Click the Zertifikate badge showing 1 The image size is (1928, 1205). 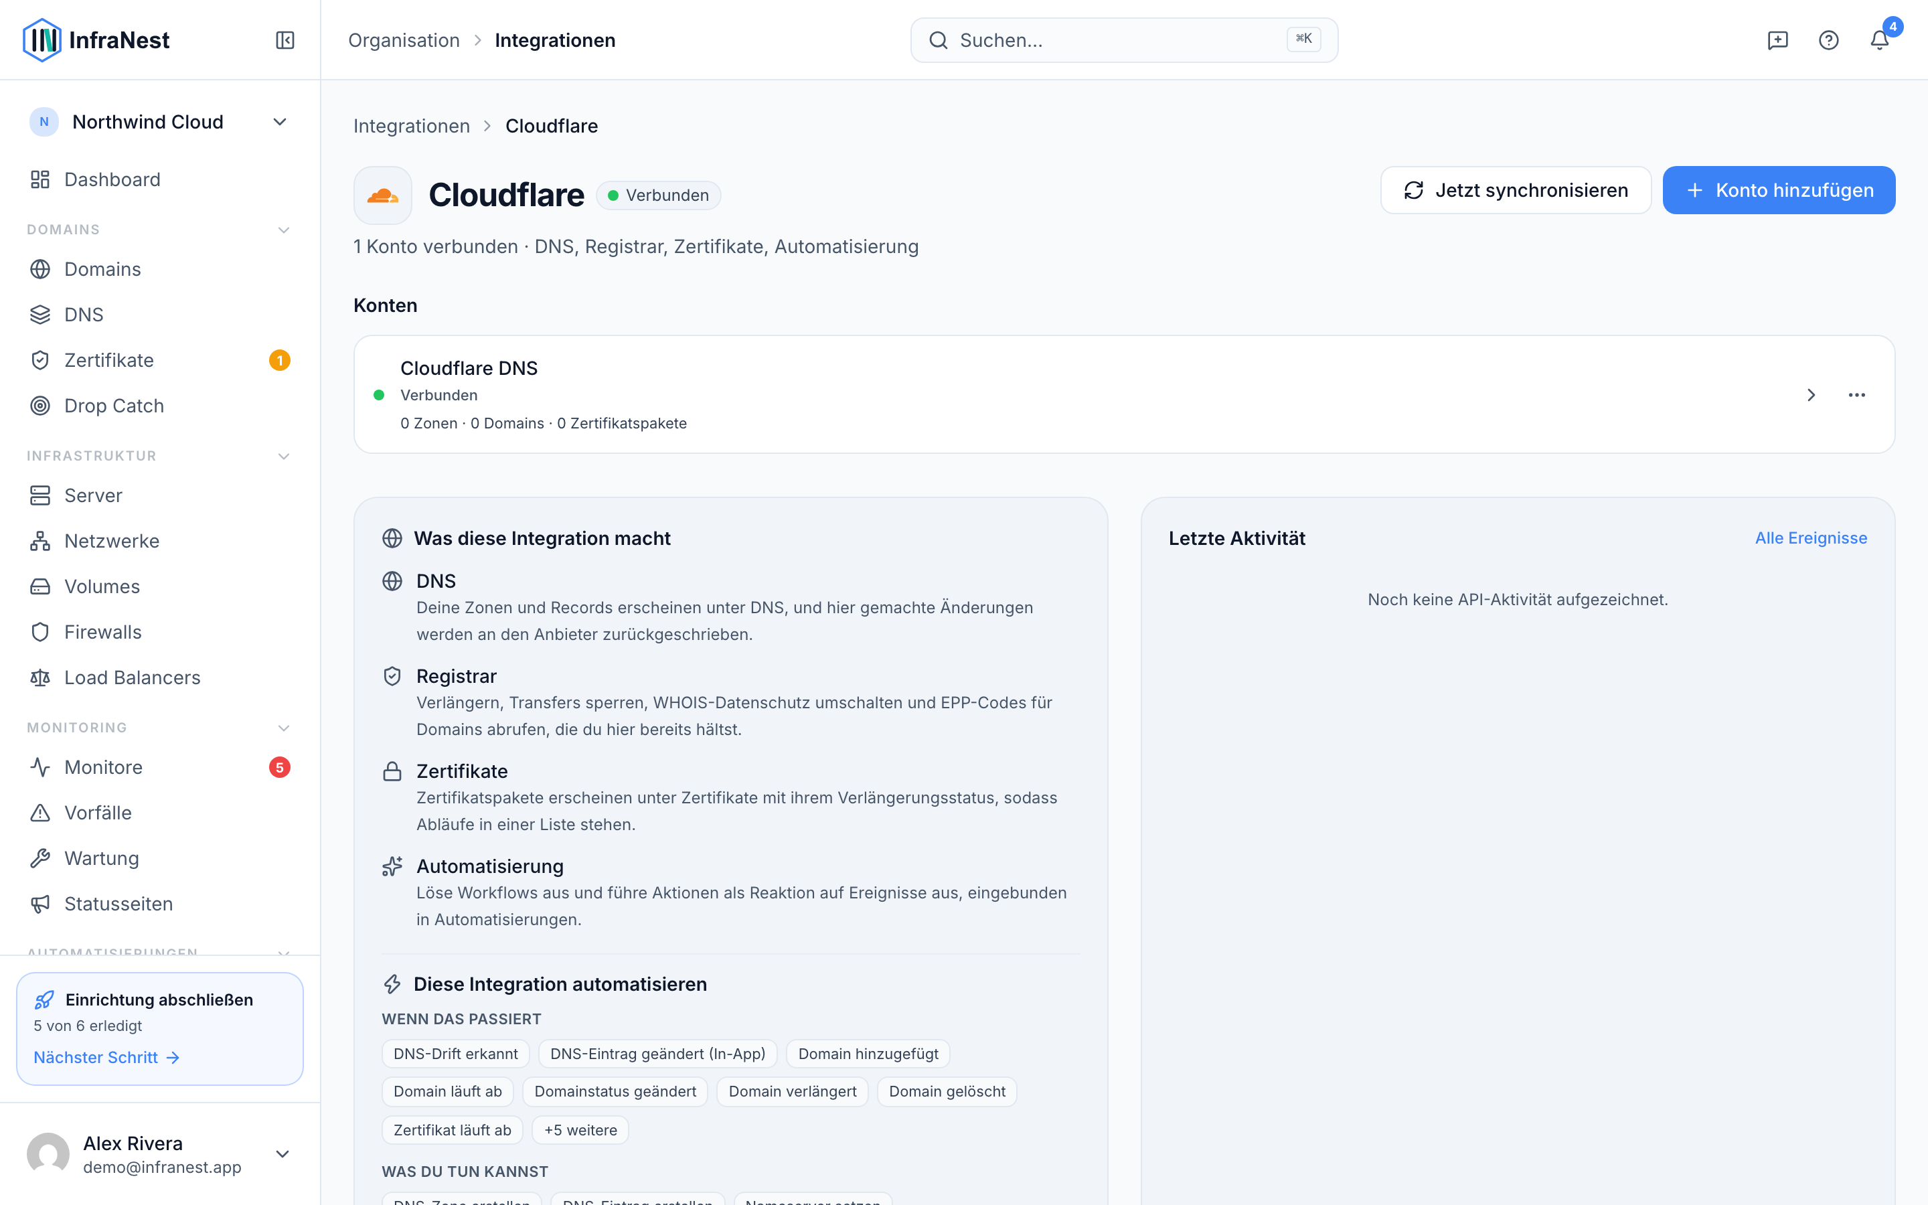click(x=279, y=360)
